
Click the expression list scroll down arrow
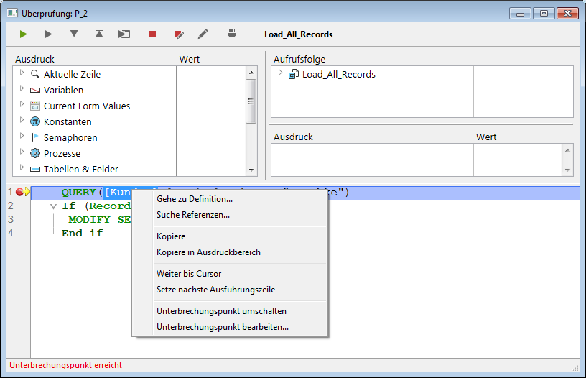pos(251,170)
